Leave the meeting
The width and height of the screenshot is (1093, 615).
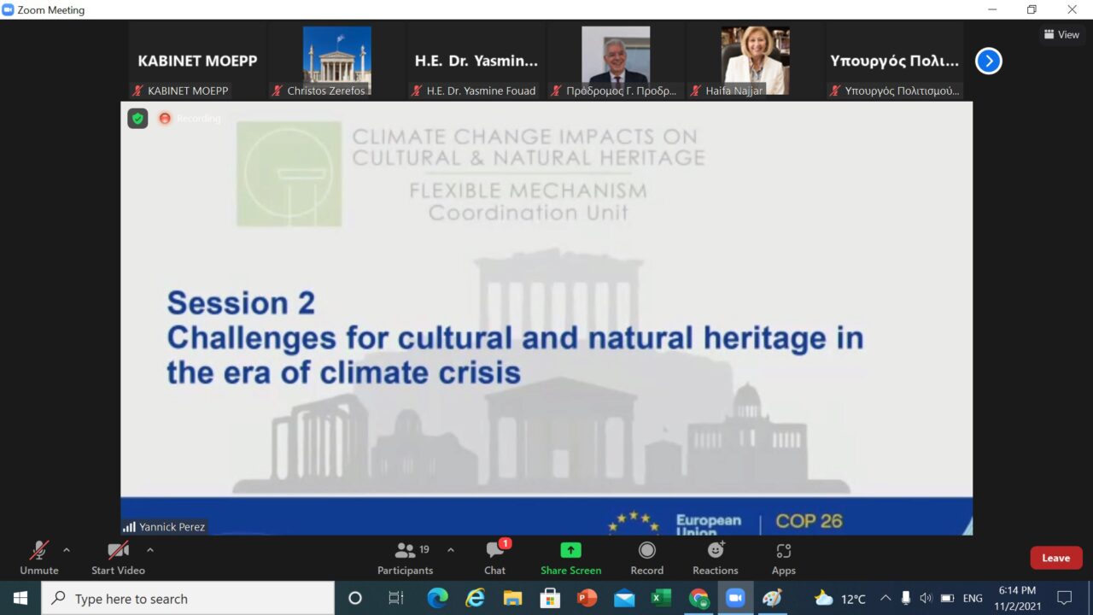coord(1055,558)
